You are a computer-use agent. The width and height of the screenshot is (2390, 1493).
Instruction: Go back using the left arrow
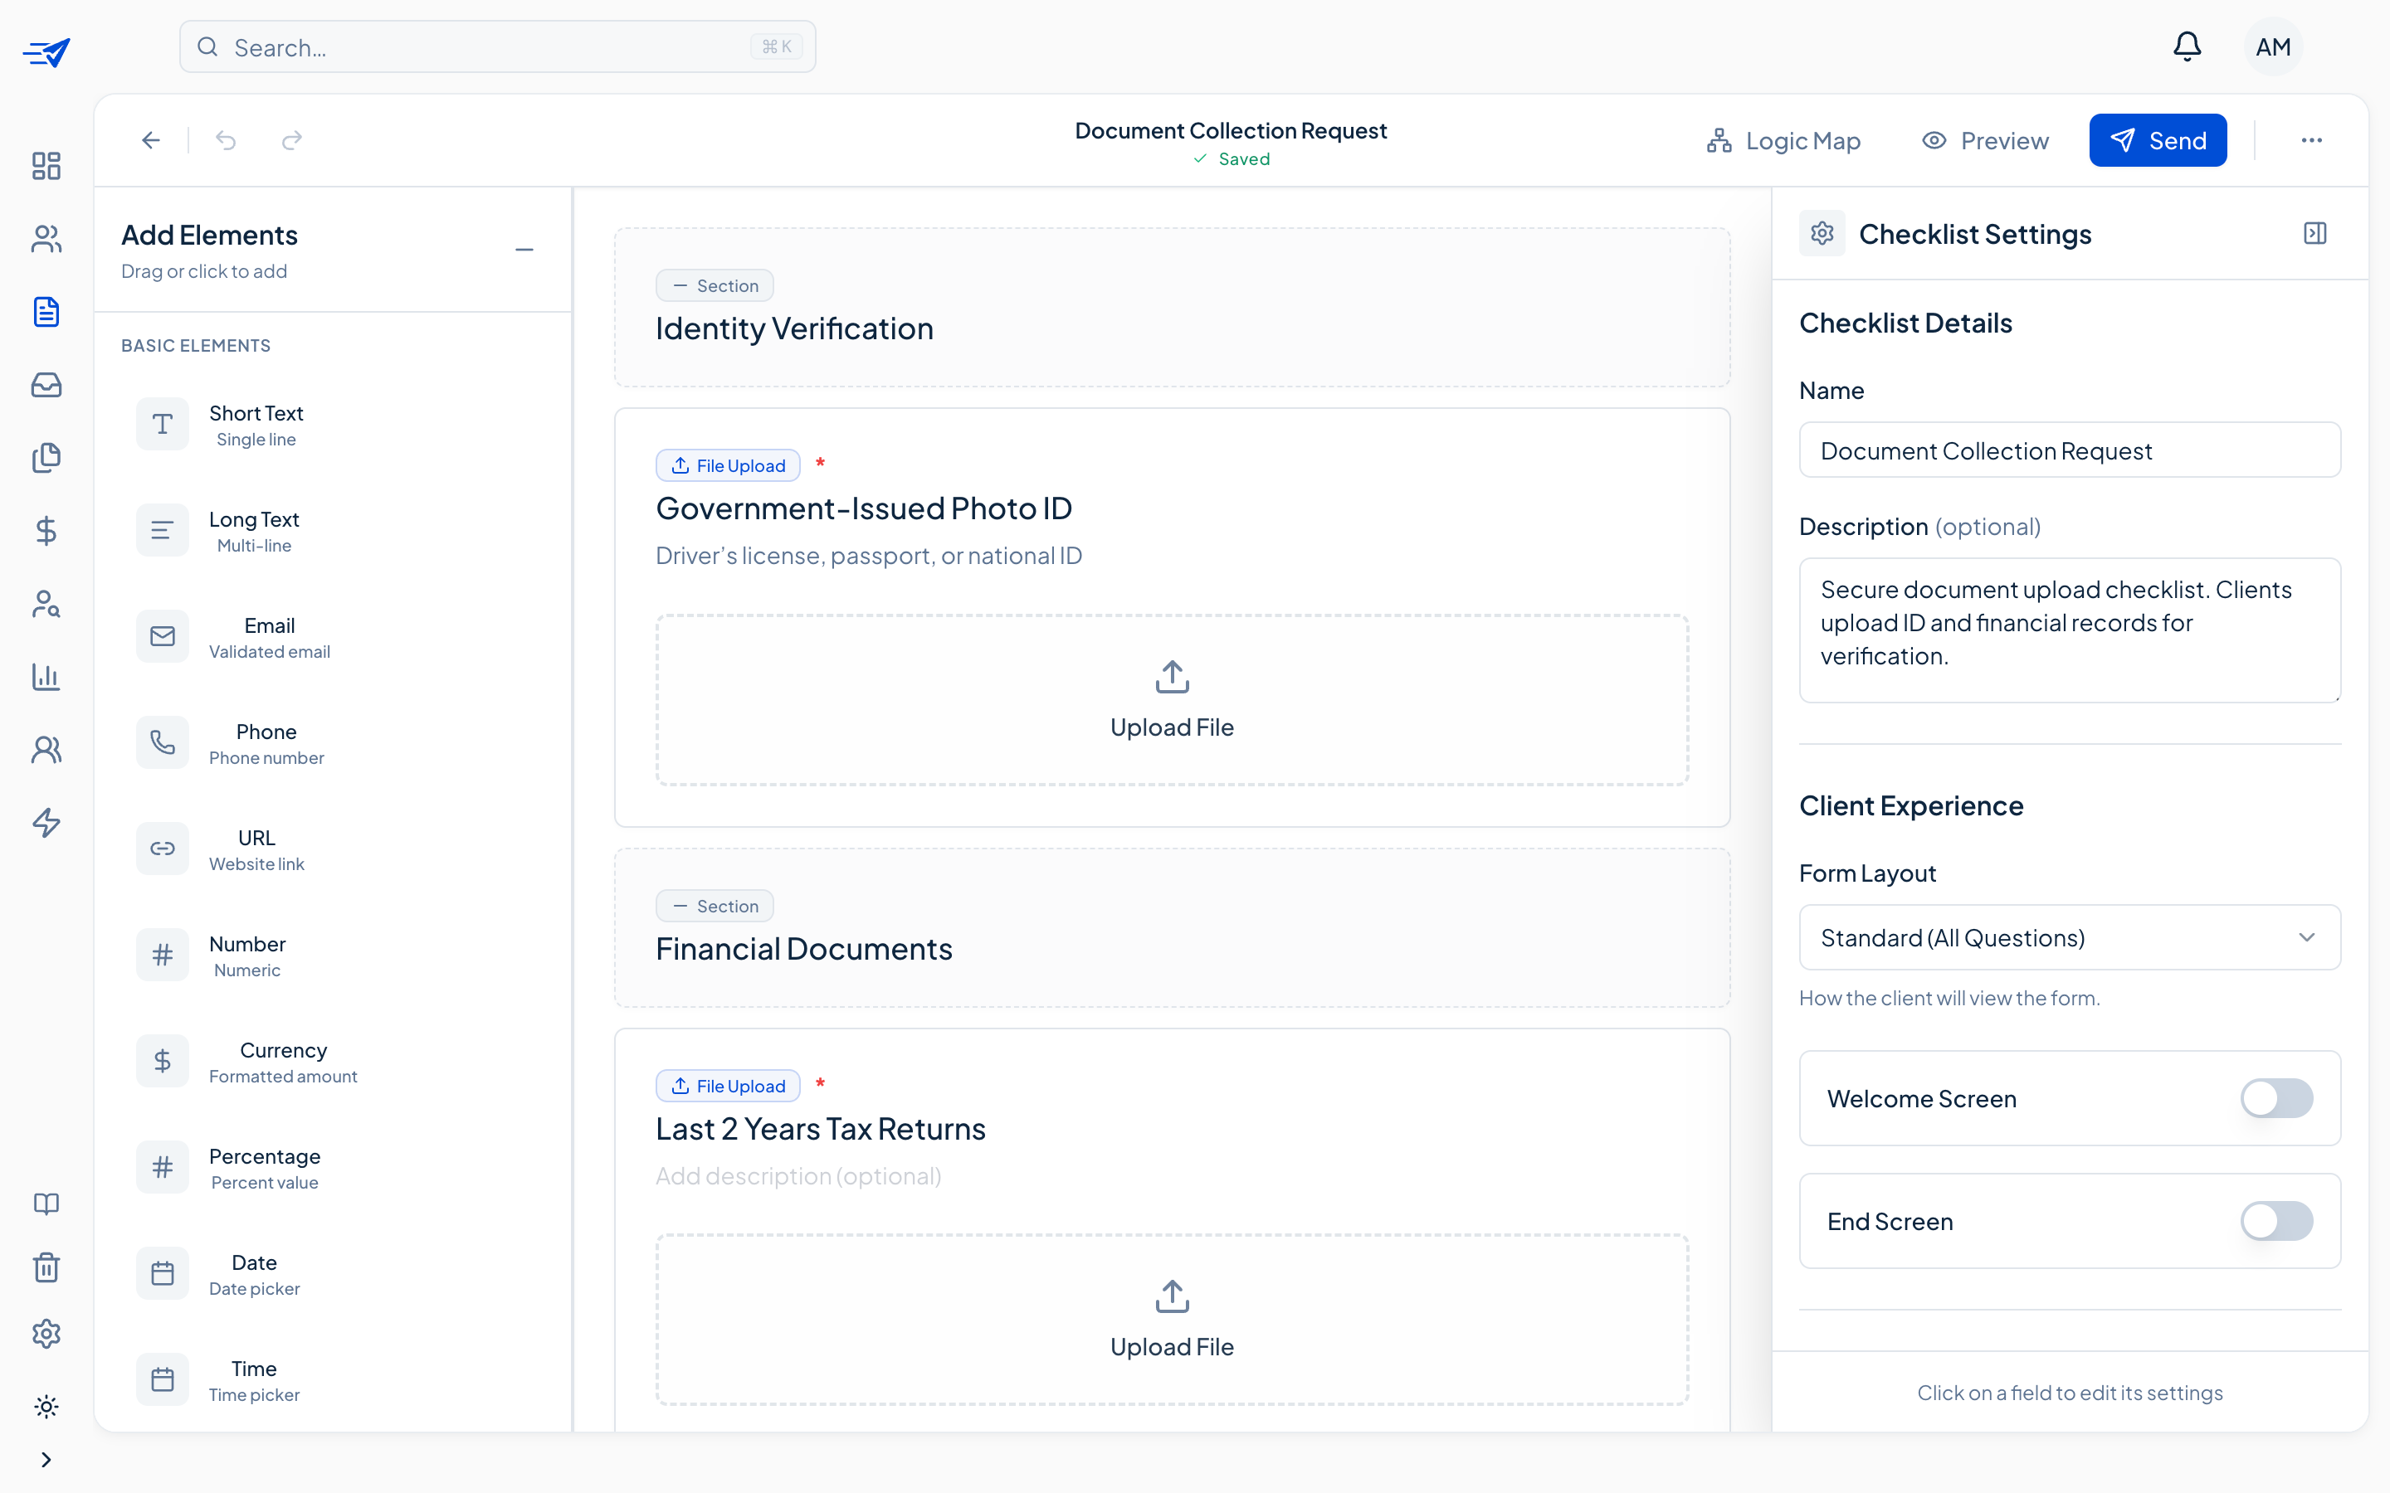coord(151,140)
